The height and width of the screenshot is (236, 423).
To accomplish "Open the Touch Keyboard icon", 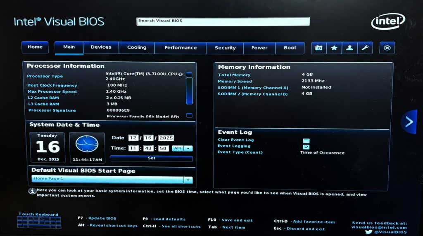I will click(39, 222).
